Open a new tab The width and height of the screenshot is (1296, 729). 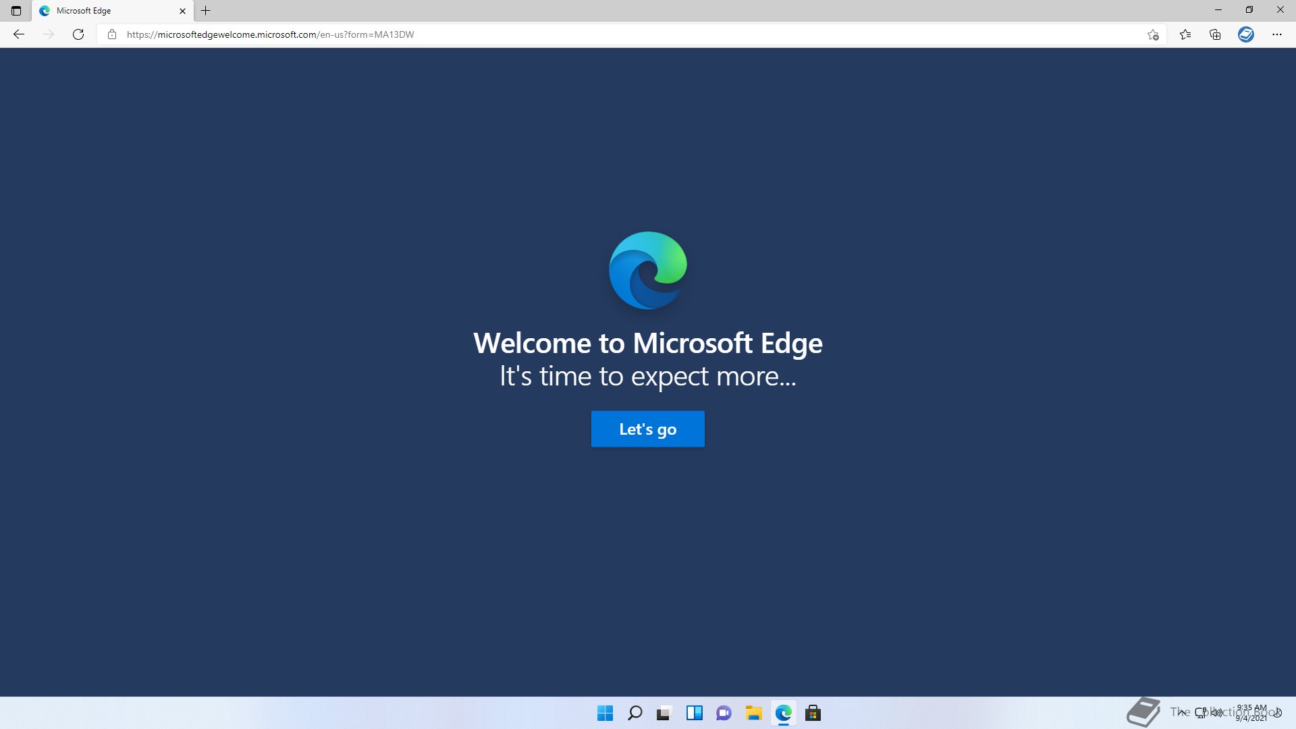coord(206,11)
